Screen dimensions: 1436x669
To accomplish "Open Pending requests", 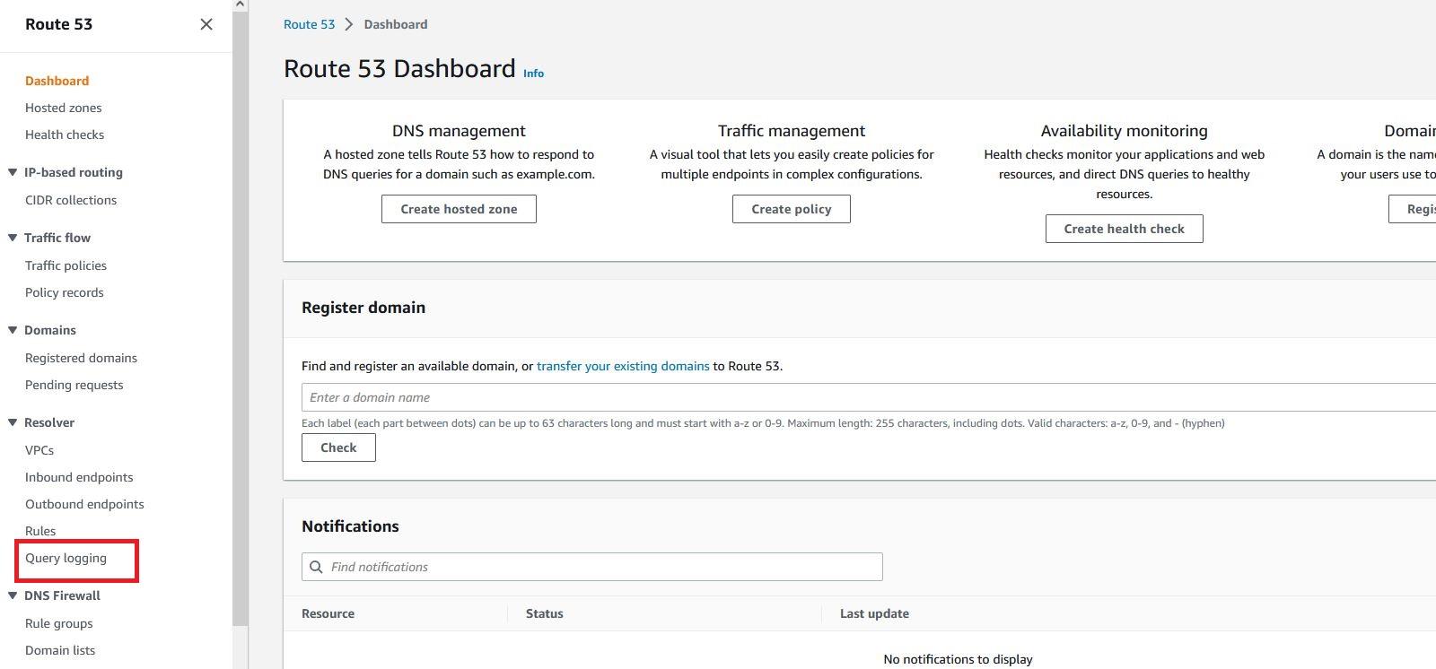I will click(74, 385).
